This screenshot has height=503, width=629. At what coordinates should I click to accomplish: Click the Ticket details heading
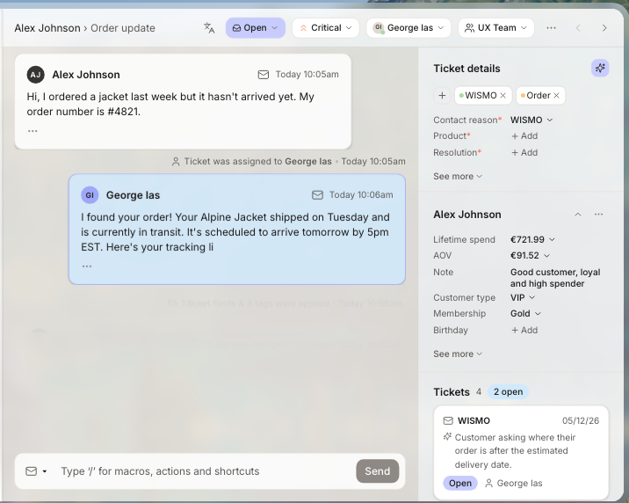[466, 69]
